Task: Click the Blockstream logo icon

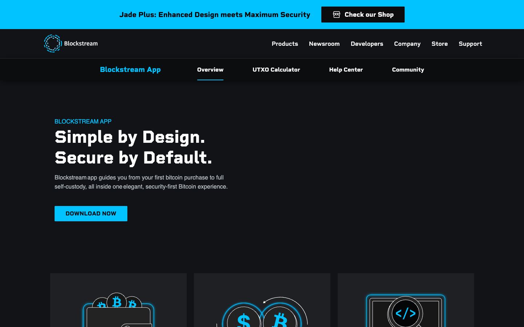Action: tap(53, 44)
